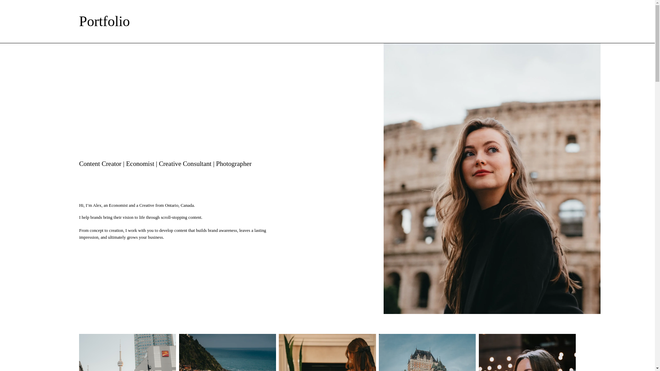This screenshot has height=371, width=660.
Task: Open the coastal ocean cliff thumbnail
Action: click(228, 352)
